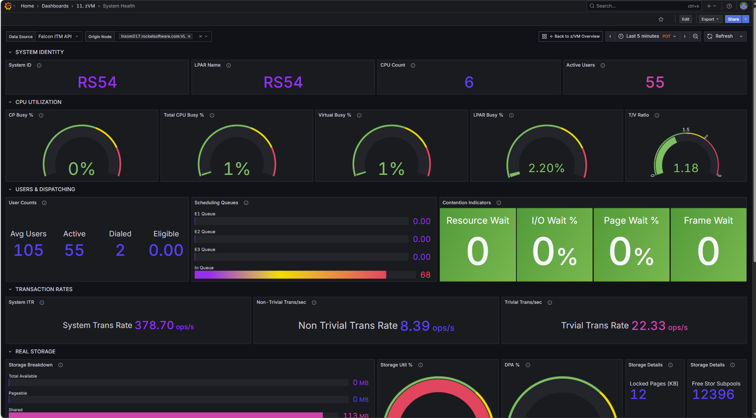Open the Share options arrow dropdown
The image size is (756, 418).
tap(746, 19)
